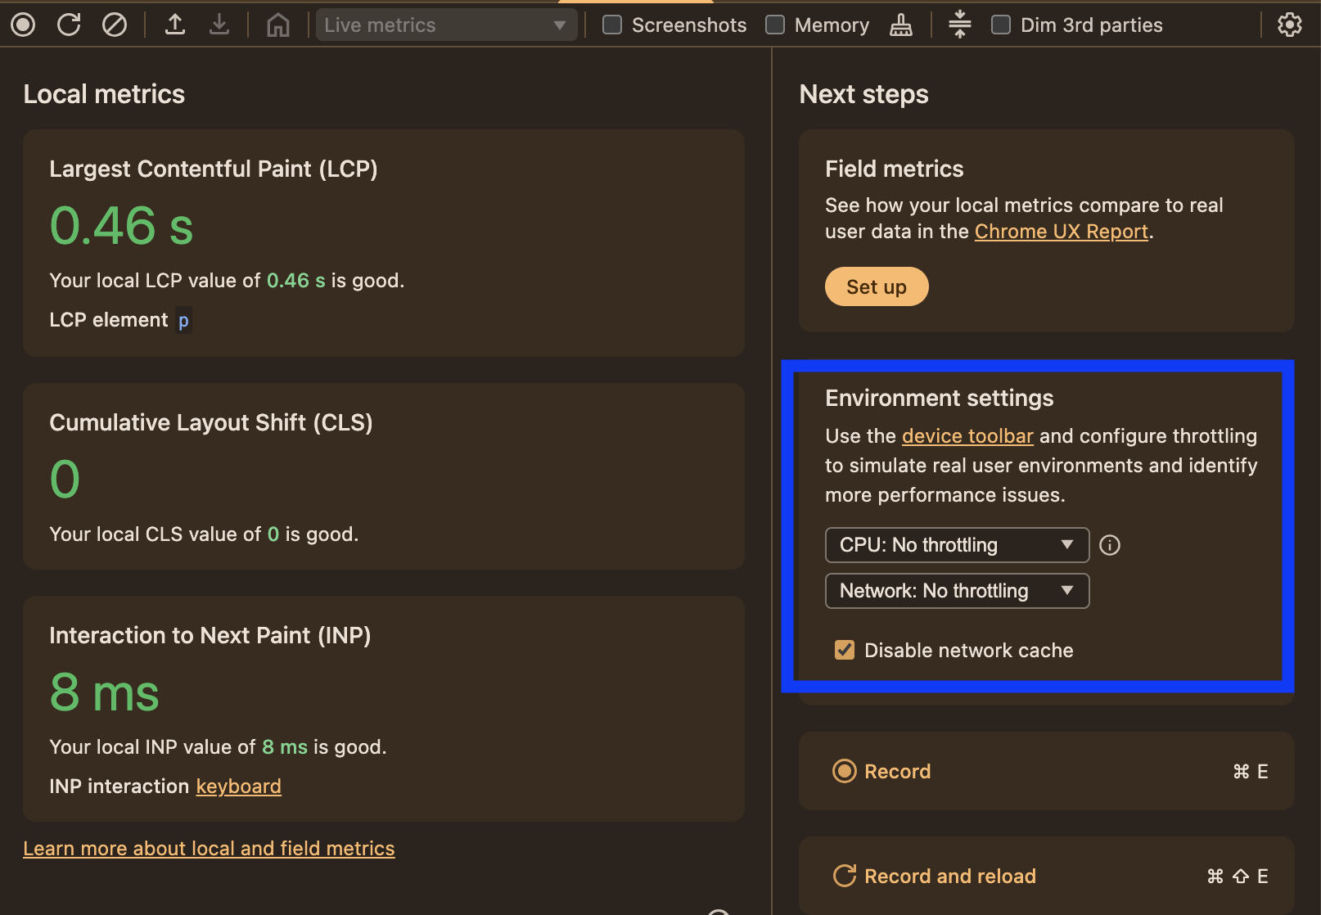Open the Live metrics history dropdown

click(x=446, y=25)
